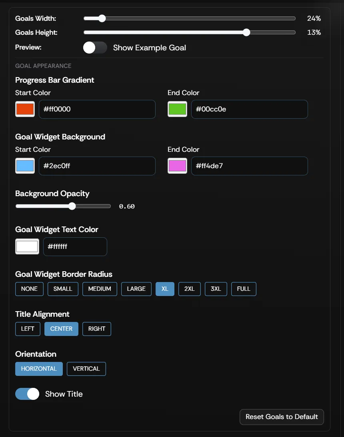This screenshot has height=437, width=344.
Task: Click the 0.60 opacity value
Action: click(127, 206)
